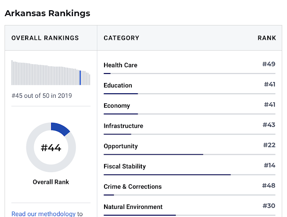This screenshot has height=217, width=287.
Task: Click the Fiscal Stability rank progress bar
Action: [189, 174]
